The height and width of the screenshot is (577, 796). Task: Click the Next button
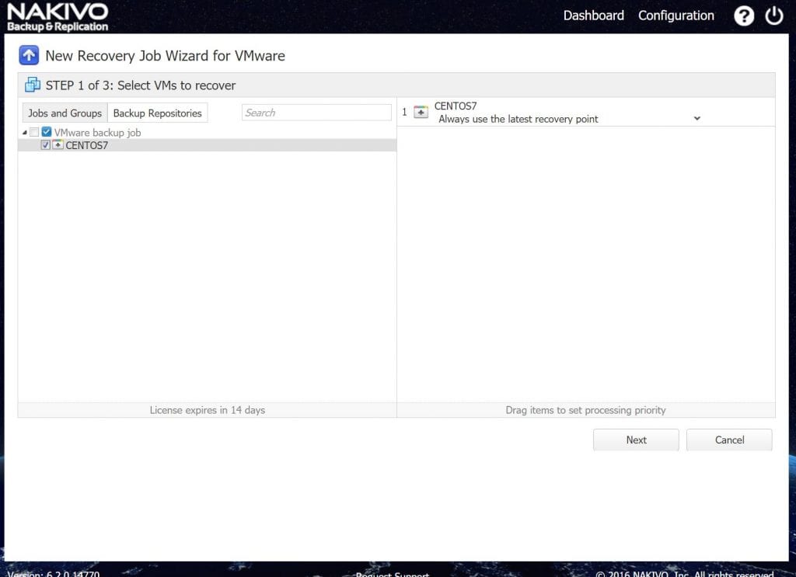(636, 440)
